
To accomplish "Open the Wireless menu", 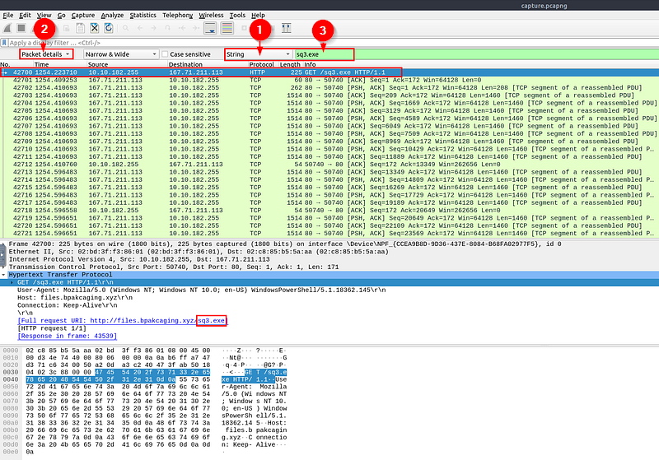I will pos(211,15).
